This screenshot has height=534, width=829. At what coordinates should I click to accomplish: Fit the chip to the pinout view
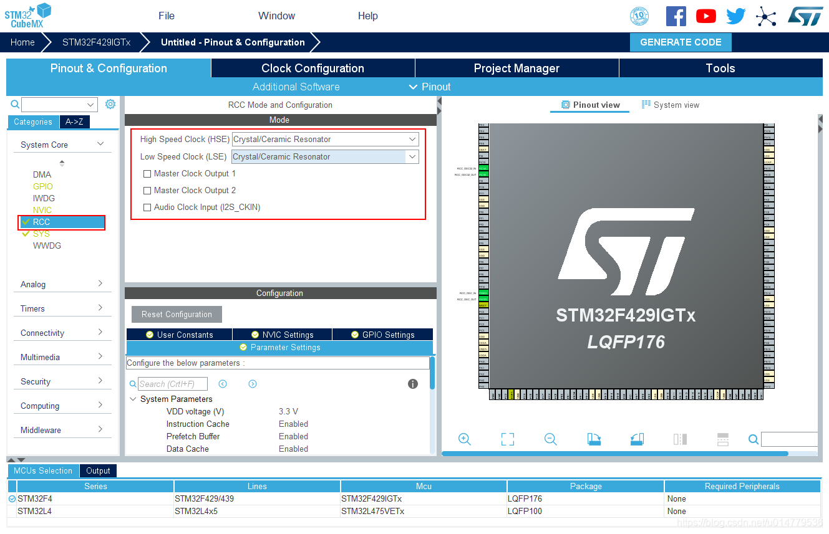508,439
